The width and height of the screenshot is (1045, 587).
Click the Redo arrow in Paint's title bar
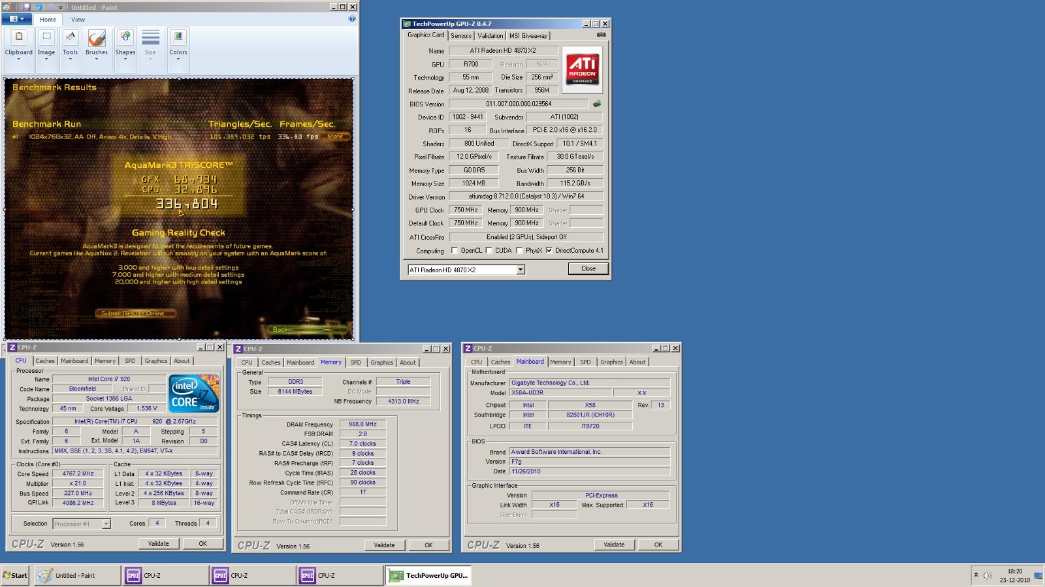51,7
